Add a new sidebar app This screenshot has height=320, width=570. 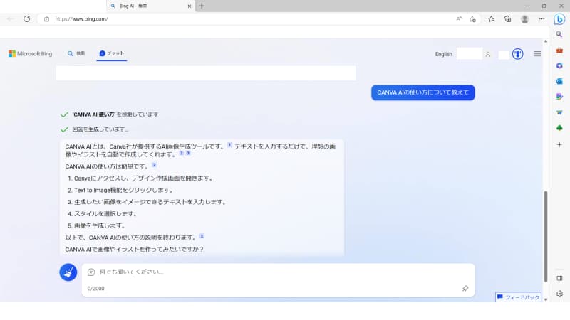(559, 145)
